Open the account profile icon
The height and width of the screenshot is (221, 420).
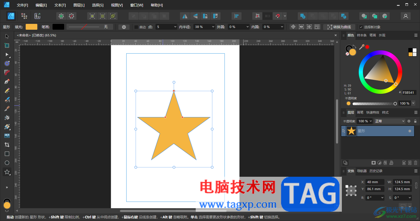pyautogui.click(x=405, y=16)
